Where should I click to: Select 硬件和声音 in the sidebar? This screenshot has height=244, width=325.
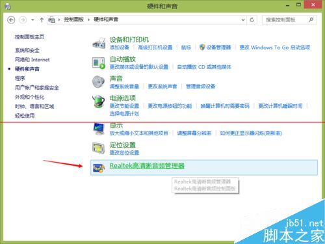[x=27, y=69]
